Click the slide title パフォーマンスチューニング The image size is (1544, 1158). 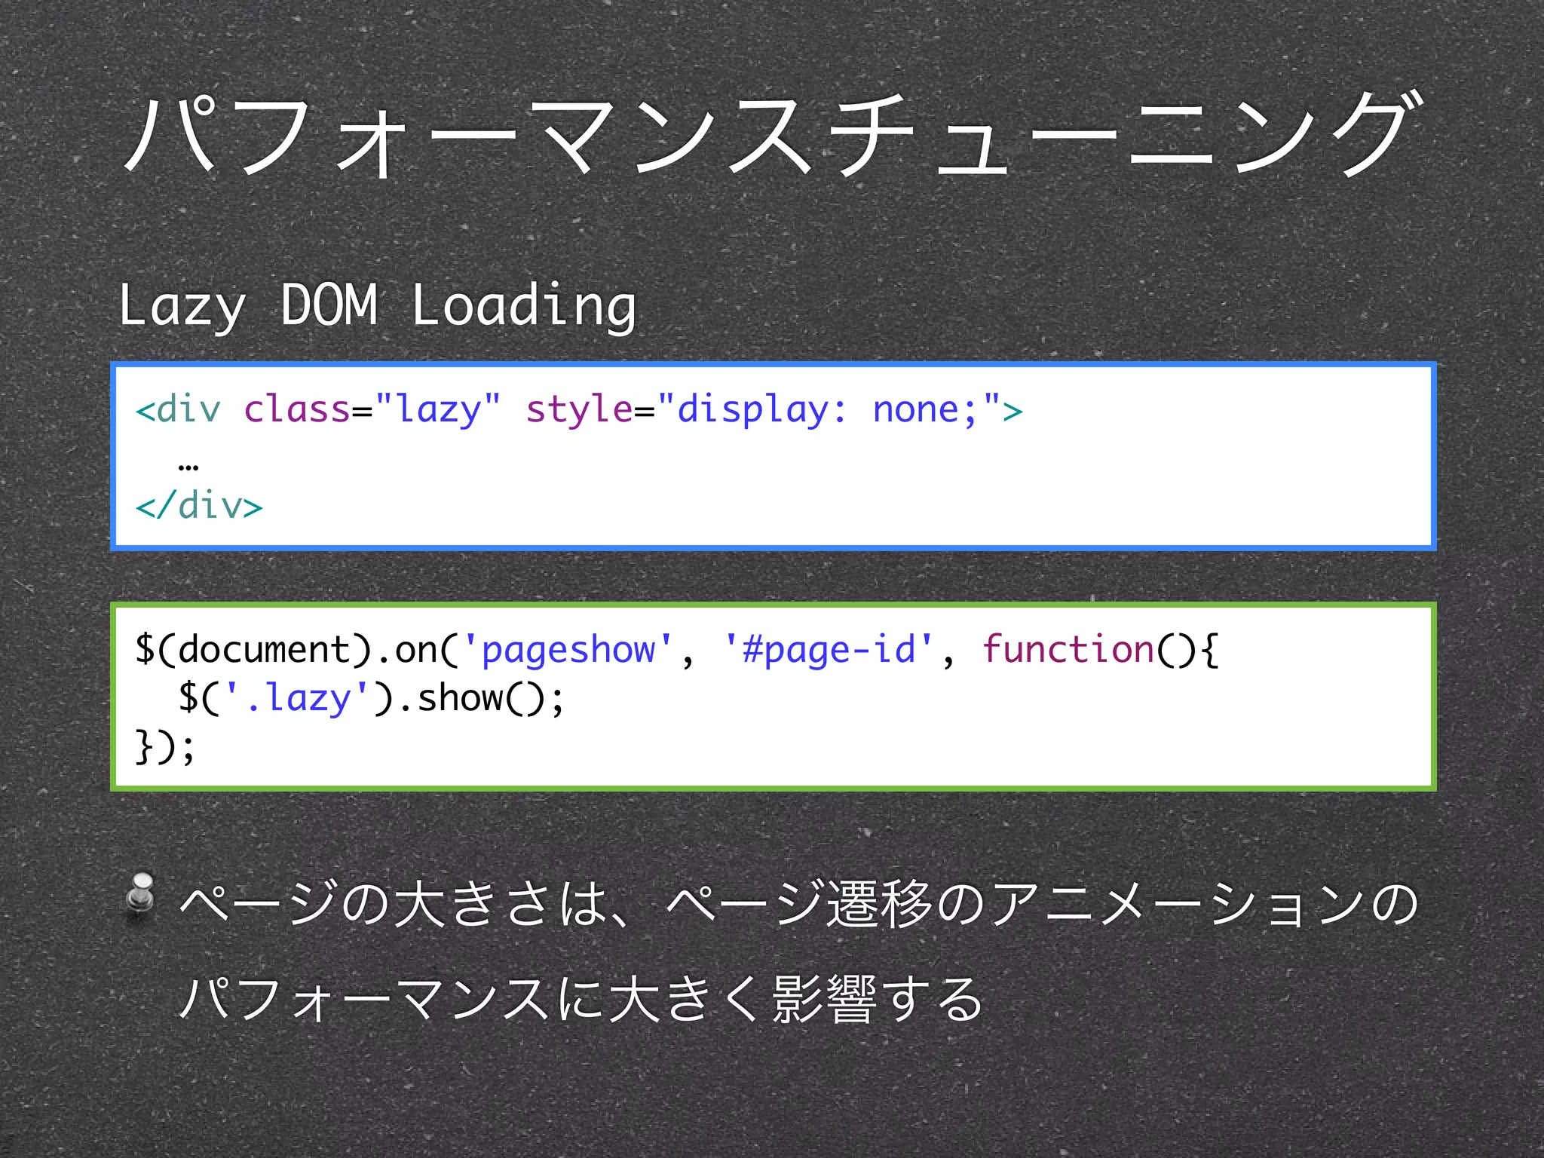coord(774,136)
